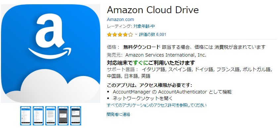Click the third gold rating star
The image size is (279, 128).
coord(120,35)
